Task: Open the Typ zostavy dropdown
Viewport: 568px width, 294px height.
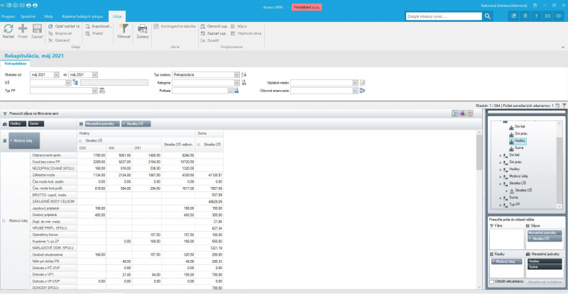Action: tap(236, 74)
